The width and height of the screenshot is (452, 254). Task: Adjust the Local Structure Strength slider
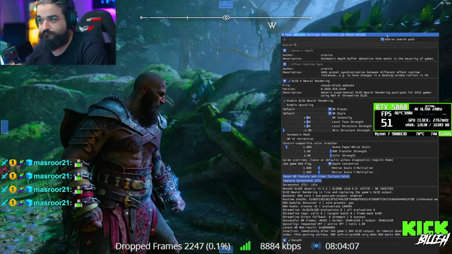coord(307,126)
